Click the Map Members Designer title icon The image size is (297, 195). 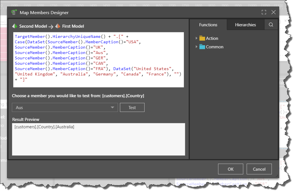14,12
